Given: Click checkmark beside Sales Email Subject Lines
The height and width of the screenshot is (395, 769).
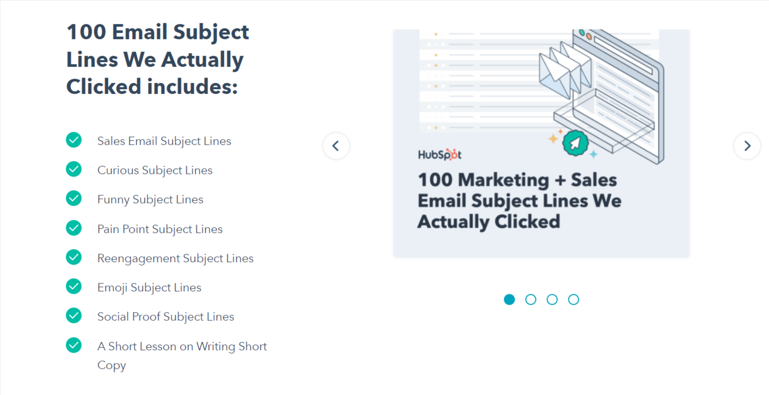Looking at the screenshot, I should (74, 140).
